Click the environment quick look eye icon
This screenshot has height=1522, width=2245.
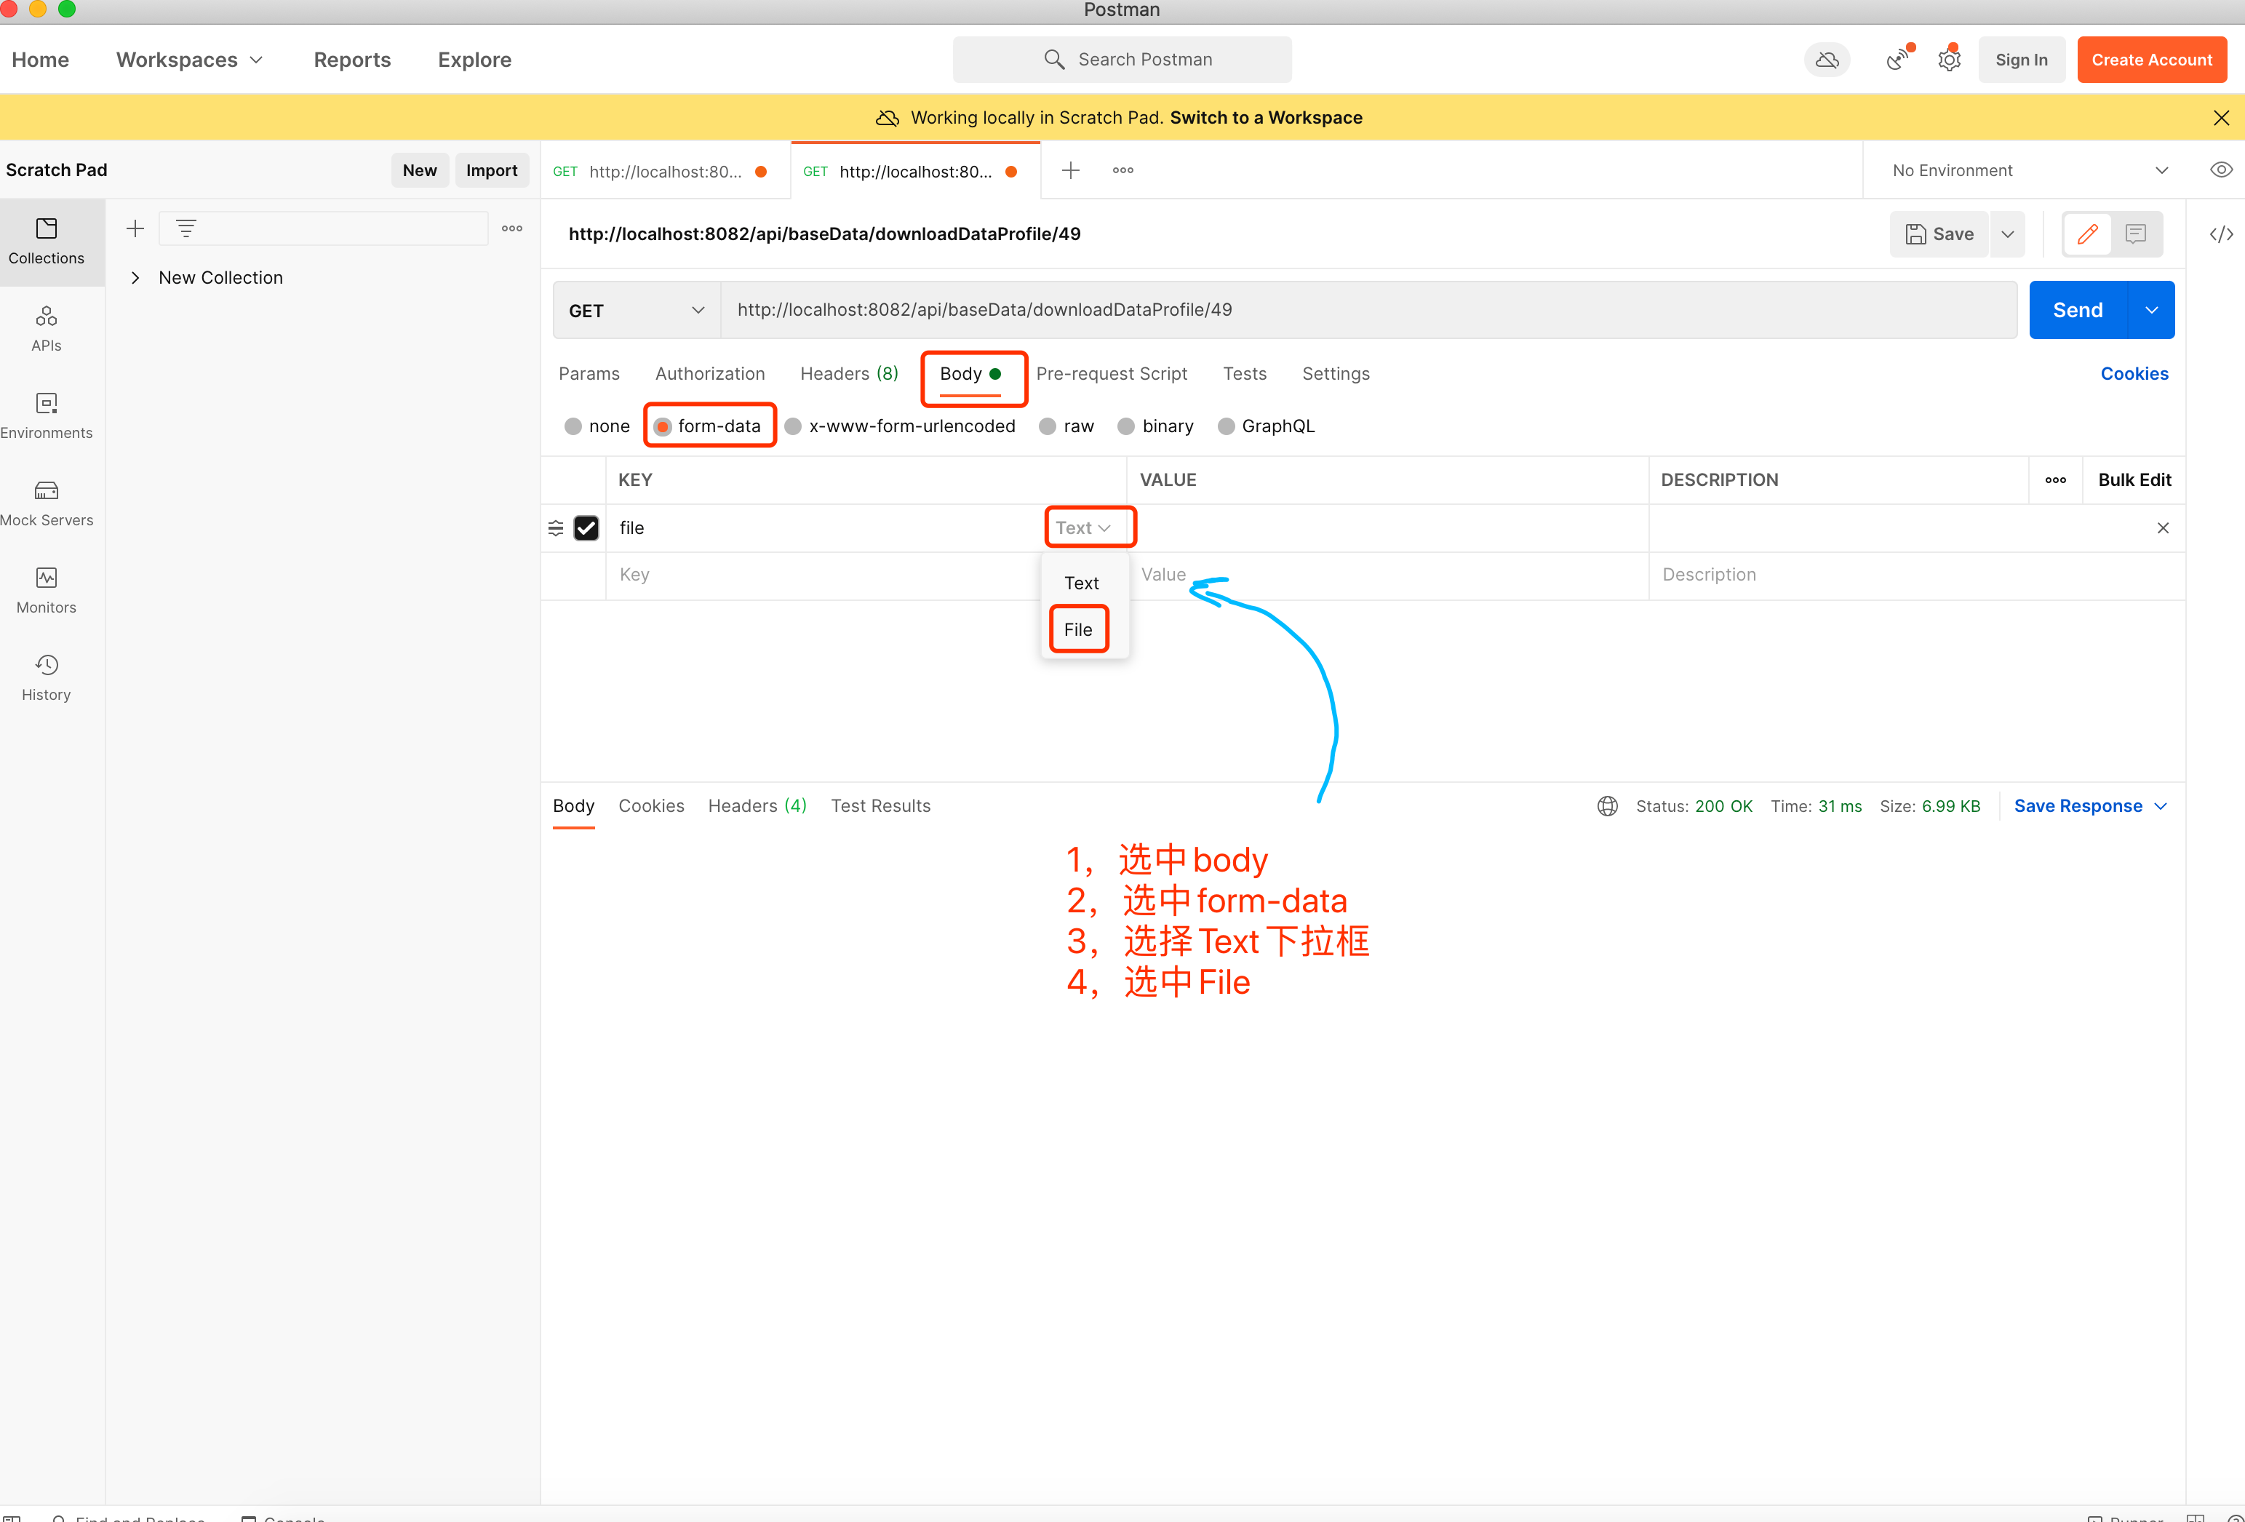click(x=2221, y=170)
